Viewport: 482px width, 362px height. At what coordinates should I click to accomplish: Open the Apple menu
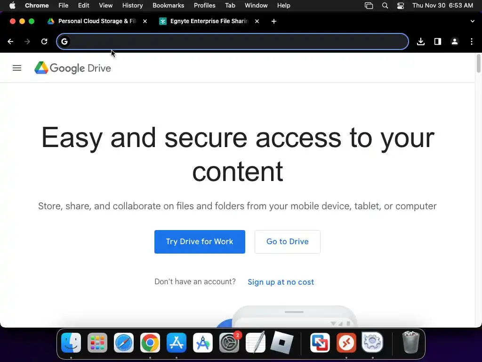(x=12, y=6)
